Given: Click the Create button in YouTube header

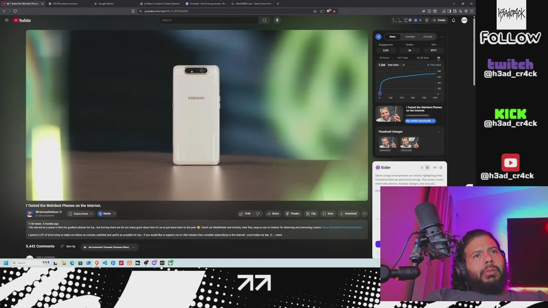Looking at the screenshot, I should 439,20.
